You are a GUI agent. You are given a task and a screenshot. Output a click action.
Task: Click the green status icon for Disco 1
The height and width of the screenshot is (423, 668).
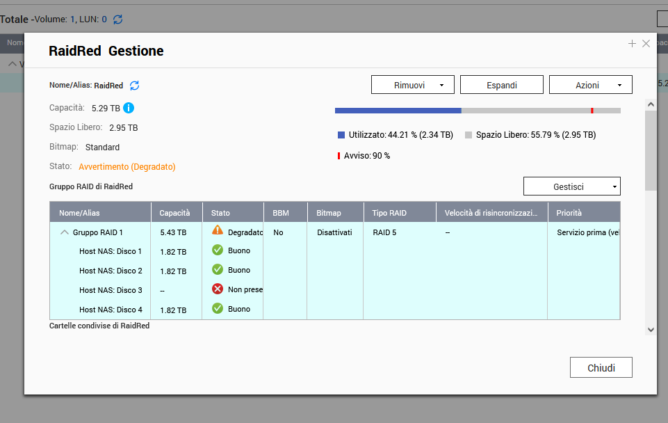click(x=218, y=250)
